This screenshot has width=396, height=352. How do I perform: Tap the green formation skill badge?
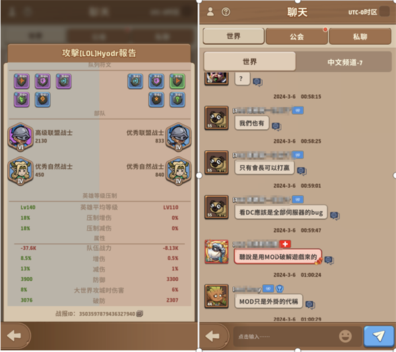click(178, 81)
